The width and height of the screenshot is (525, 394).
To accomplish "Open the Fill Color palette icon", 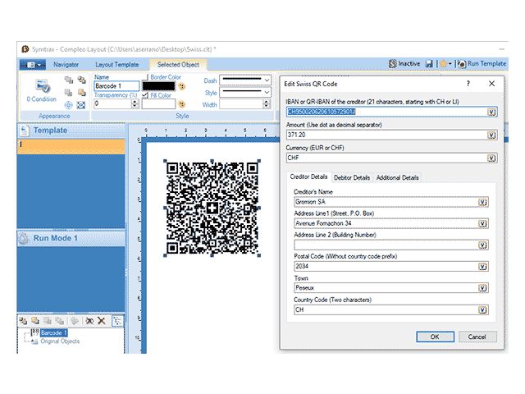I will [181, 104].
